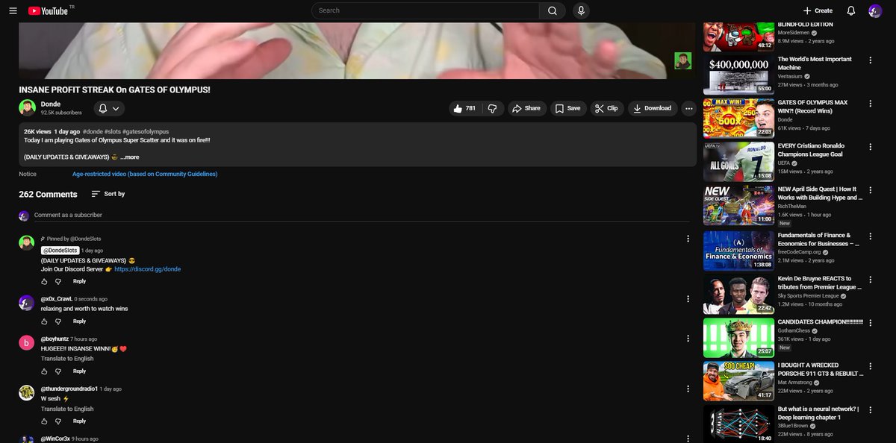This screenshot has height=443, width=896.
Task: Like the x0x_CrawL comment
Action: pos(44,321)
